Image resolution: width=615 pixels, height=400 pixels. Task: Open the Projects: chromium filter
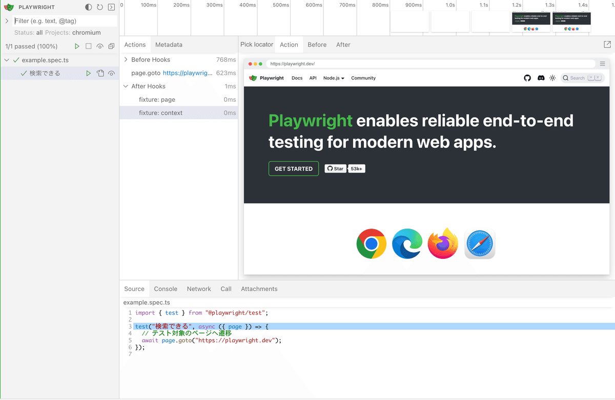(x=73, y=33)
